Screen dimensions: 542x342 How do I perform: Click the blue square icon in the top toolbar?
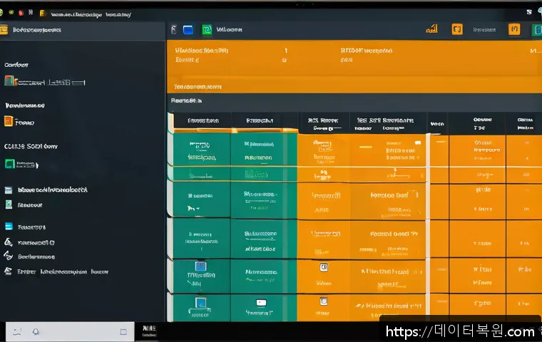tap(188, 30)
